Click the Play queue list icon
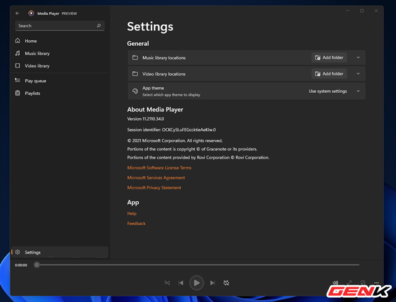The width and height of the screenshot is (396, 302). [x=17, y=80]
